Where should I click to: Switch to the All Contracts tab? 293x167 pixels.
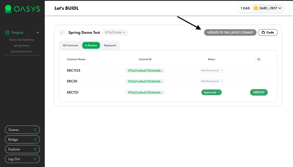pyautogui.click(x=70, y=45)
